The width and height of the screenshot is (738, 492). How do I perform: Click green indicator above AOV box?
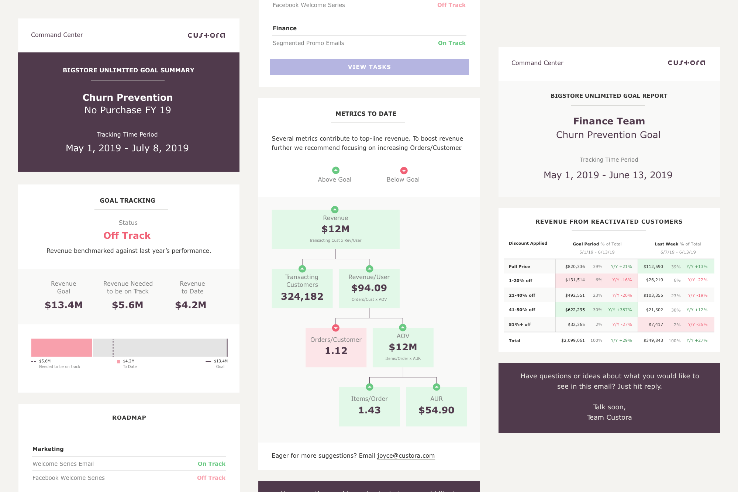(x=403, y=328)
